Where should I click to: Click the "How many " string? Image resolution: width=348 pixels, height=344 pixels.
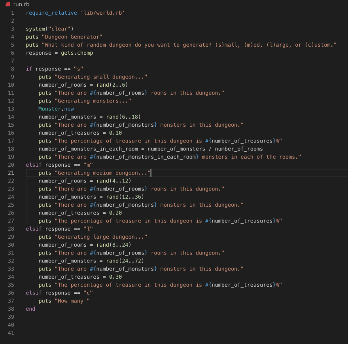pos(72,301)
